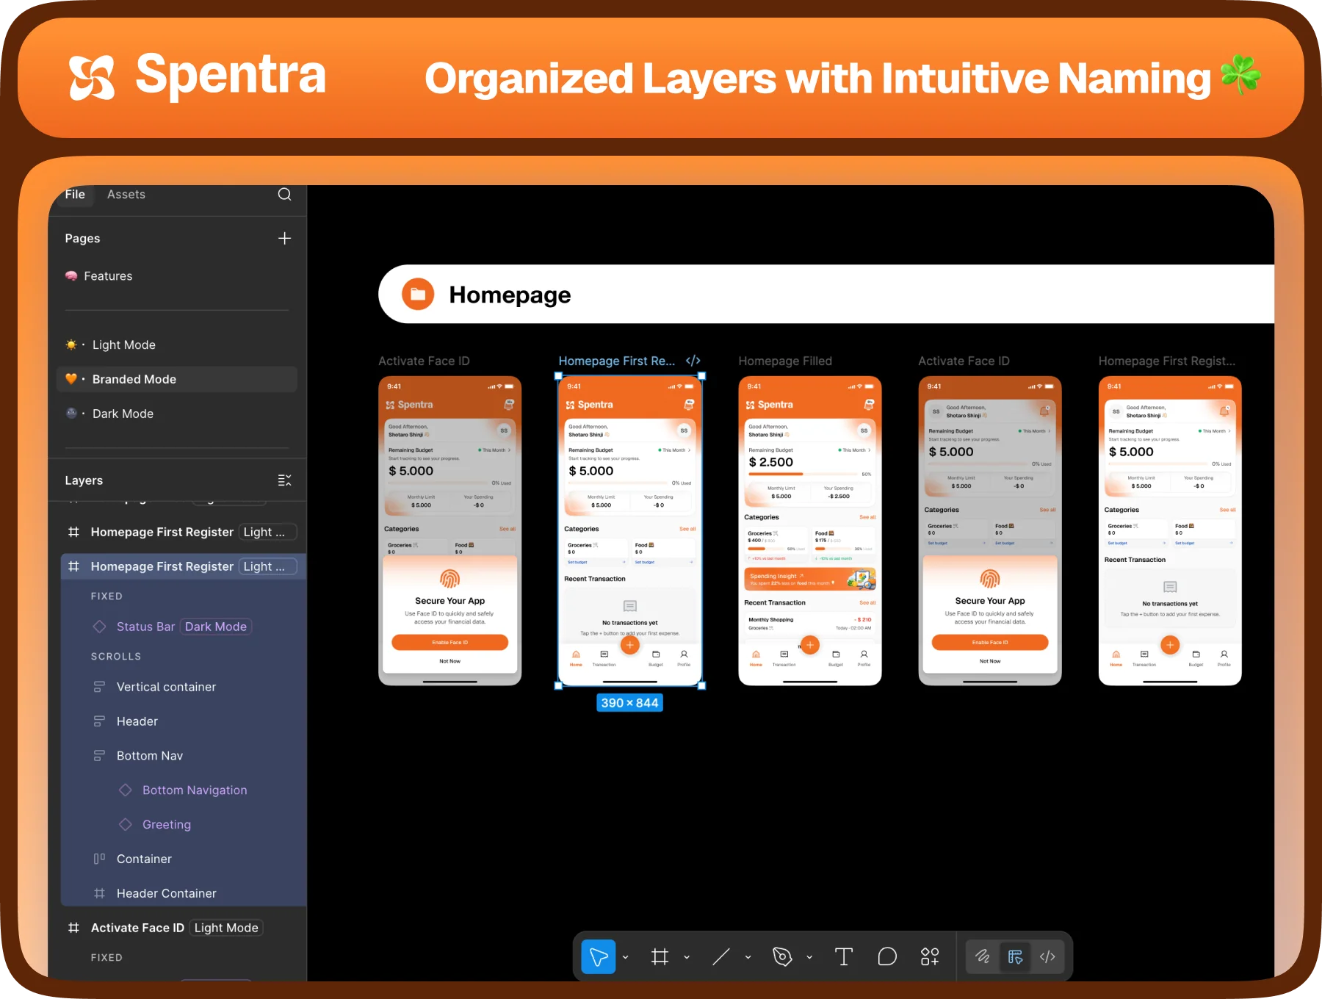Toggle Dev Mode in the bottom toolbar

pos(1047,956)
